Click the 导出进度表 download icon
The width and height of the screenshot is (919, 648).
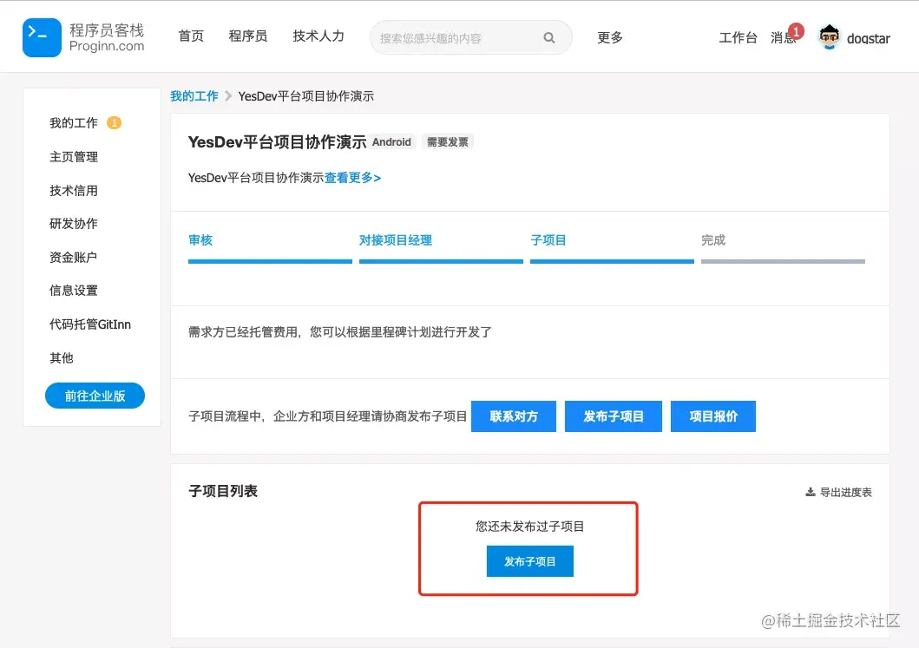(810, 491)
